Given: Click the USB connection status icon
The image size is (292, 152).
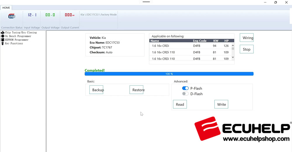Looking at the screenshot, I should pos(12,16).
